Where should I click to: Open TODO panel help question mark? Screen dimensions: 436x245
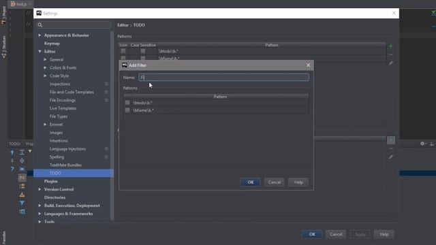[x=12, y=169]
